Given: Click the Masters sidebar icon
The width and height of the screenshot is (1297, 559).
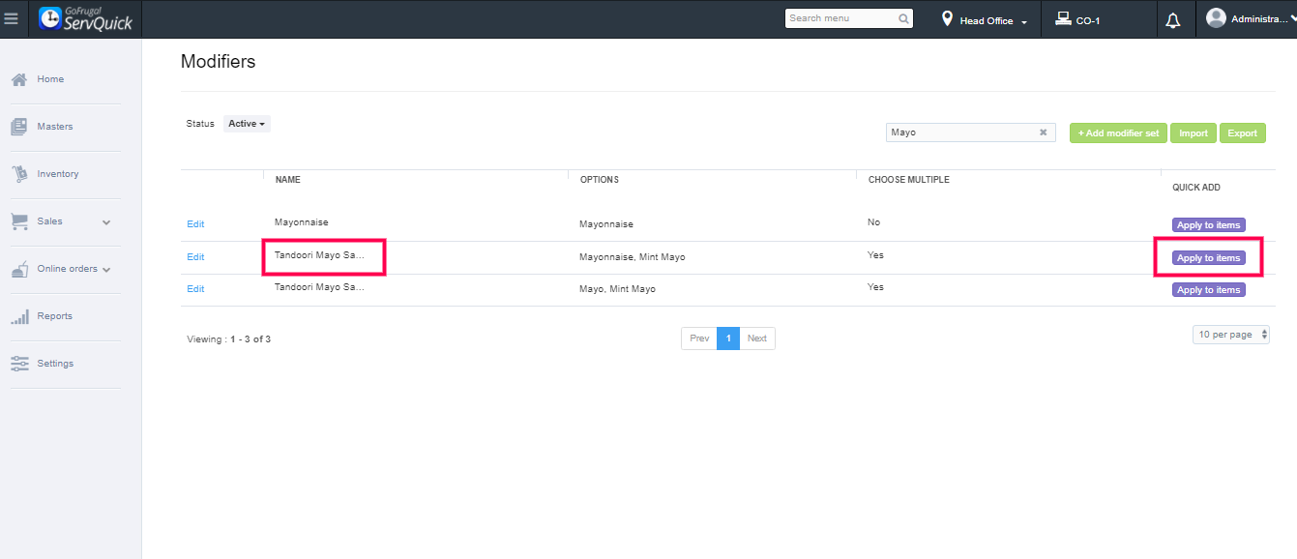Looking at the screenshot, I should click(x=18, y=127).
